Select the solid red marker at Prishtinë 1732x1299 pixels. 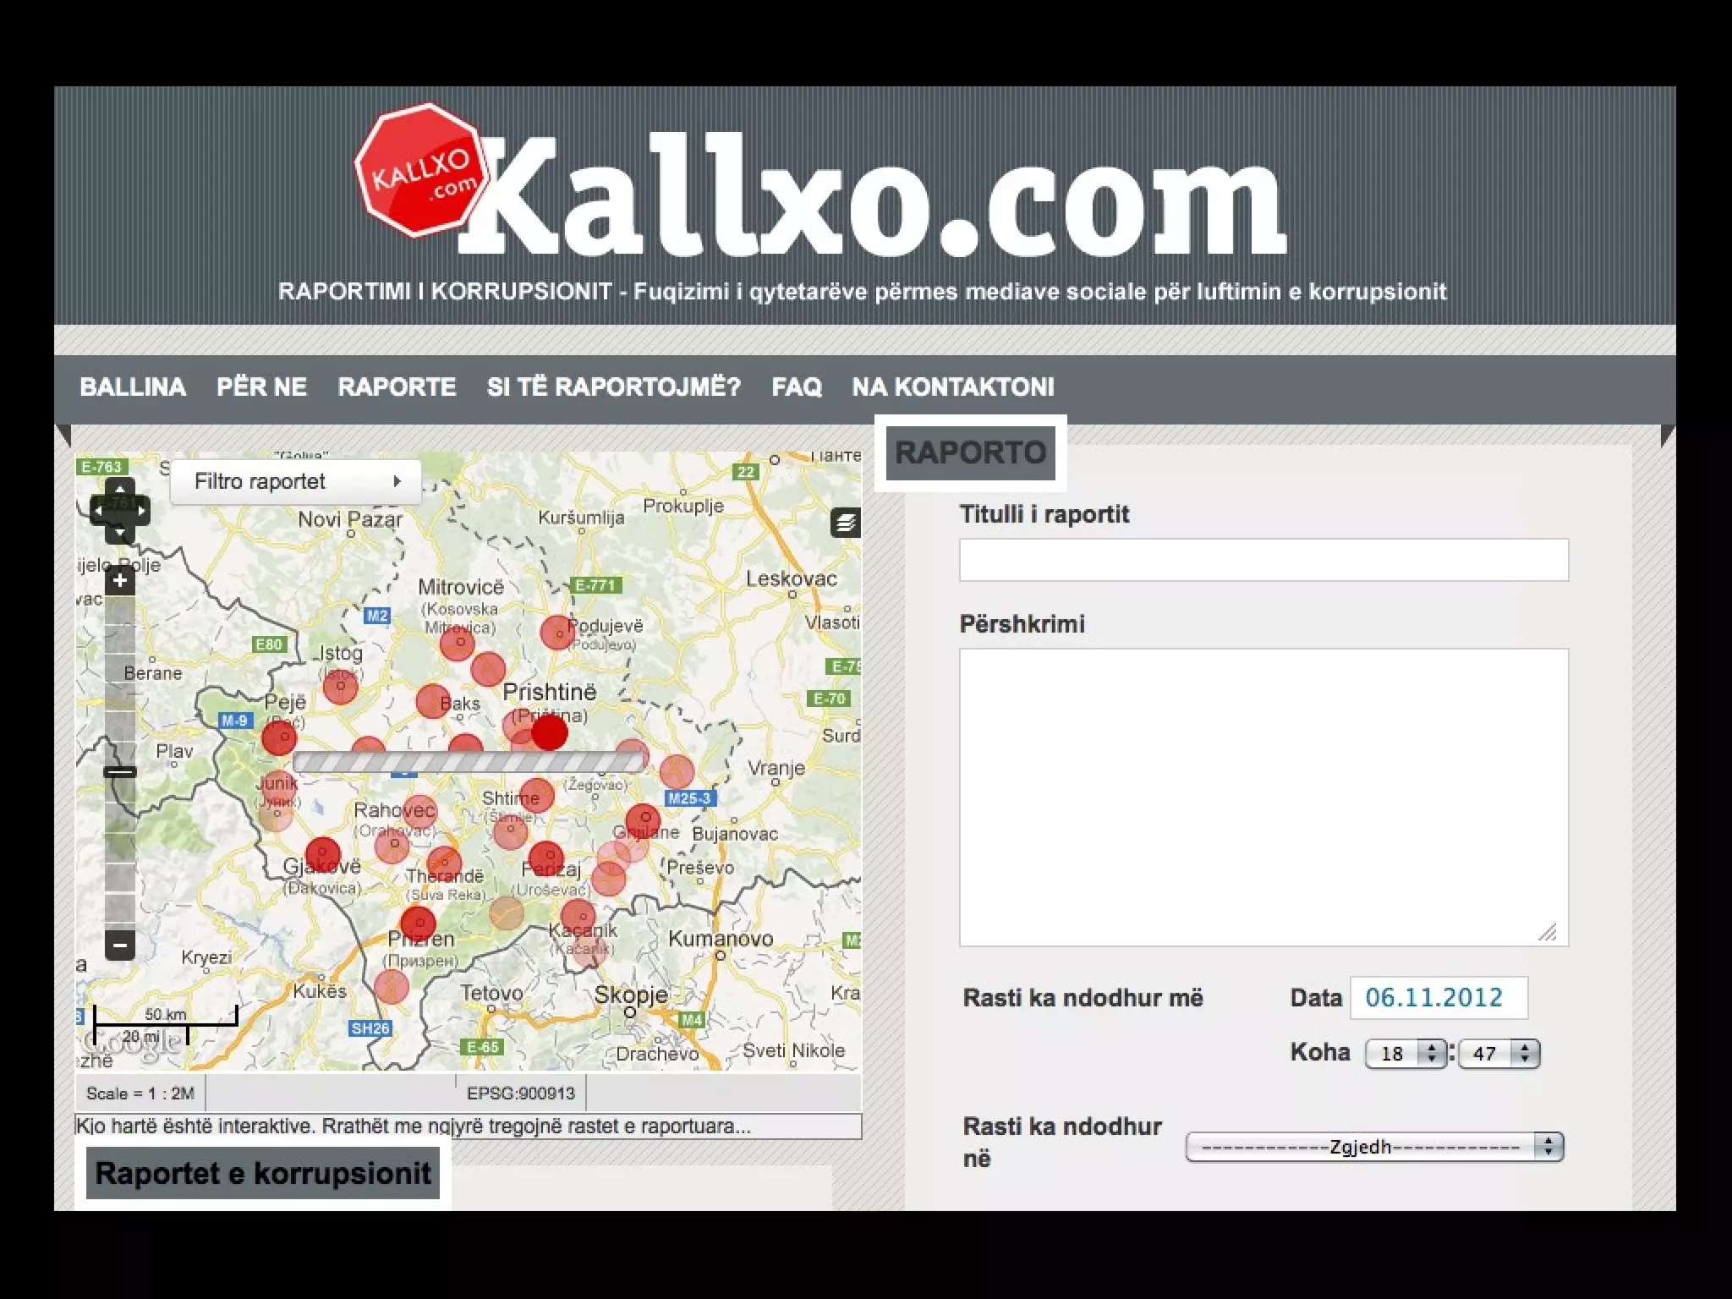point(550,732)
